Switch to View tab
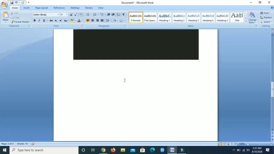 point(101,8)
